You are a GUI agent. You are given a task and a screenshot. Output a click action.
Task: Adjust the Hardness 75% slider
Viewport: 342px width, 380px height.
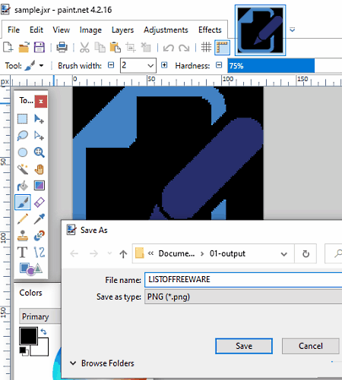284,66
